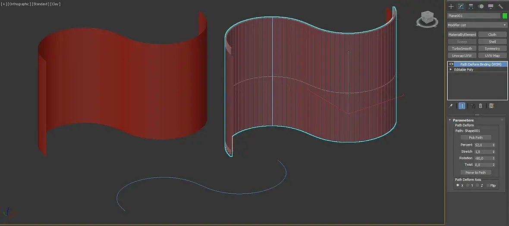Open the Orthographic viewport menu

(19, 4)
